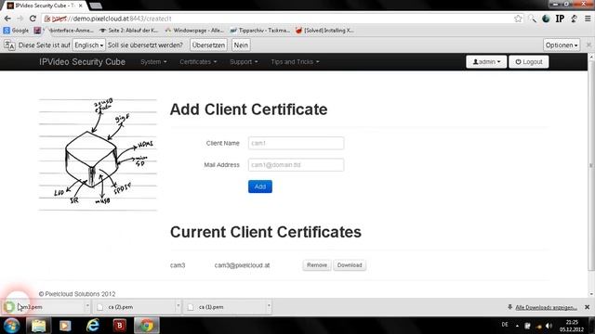
Task: Open the Support menu
Action: click(x=244, y=62)
